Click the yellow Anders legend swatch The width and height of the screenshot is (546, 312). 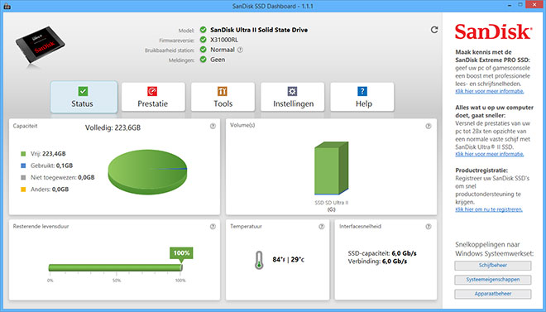pos(23,190)
